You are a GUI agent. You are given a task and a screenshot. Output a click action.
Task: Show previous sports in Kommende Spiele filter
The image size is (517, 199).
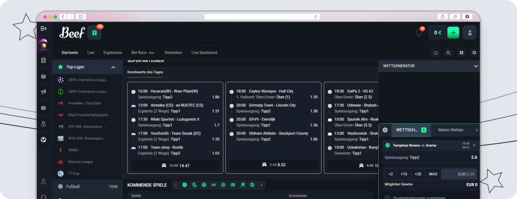point(175,185)
